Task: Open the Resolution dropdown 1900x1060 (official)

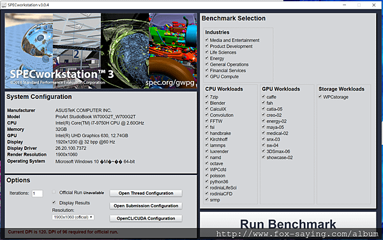Action: (73, 217)
